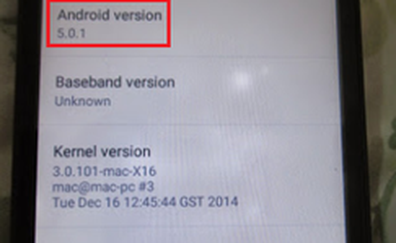
Task: Tap the 3.0.101-mac-X16 kernel string
Action: (x=105, y=172)
